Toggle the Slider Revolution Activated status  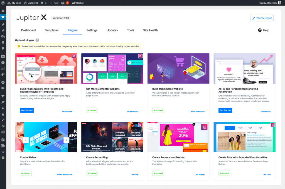pos(26,173)
